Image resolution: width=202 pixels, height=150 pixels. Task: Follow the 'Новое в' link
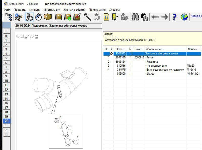(196, 16)
